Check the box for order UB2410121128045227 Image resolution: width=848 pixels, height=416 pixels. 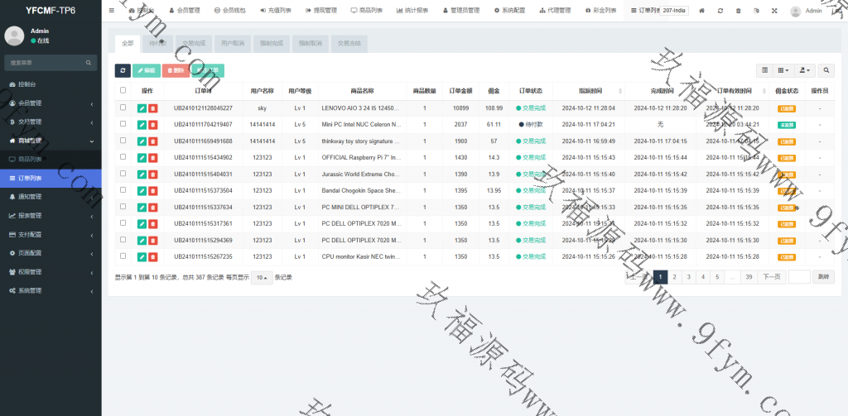tap(123, 108)
